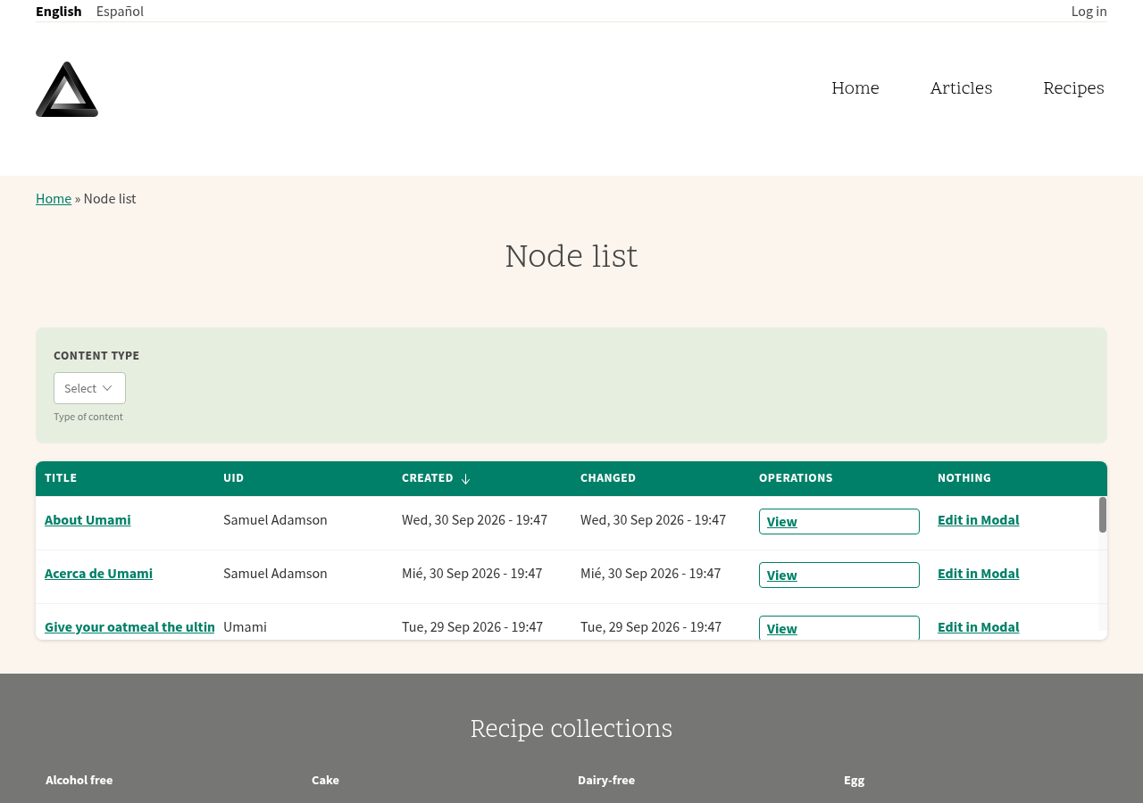Click the Home breadcrumb link
Image resolution: width=1143 pixels, height=803 pixels.
(x=54, y=198)
